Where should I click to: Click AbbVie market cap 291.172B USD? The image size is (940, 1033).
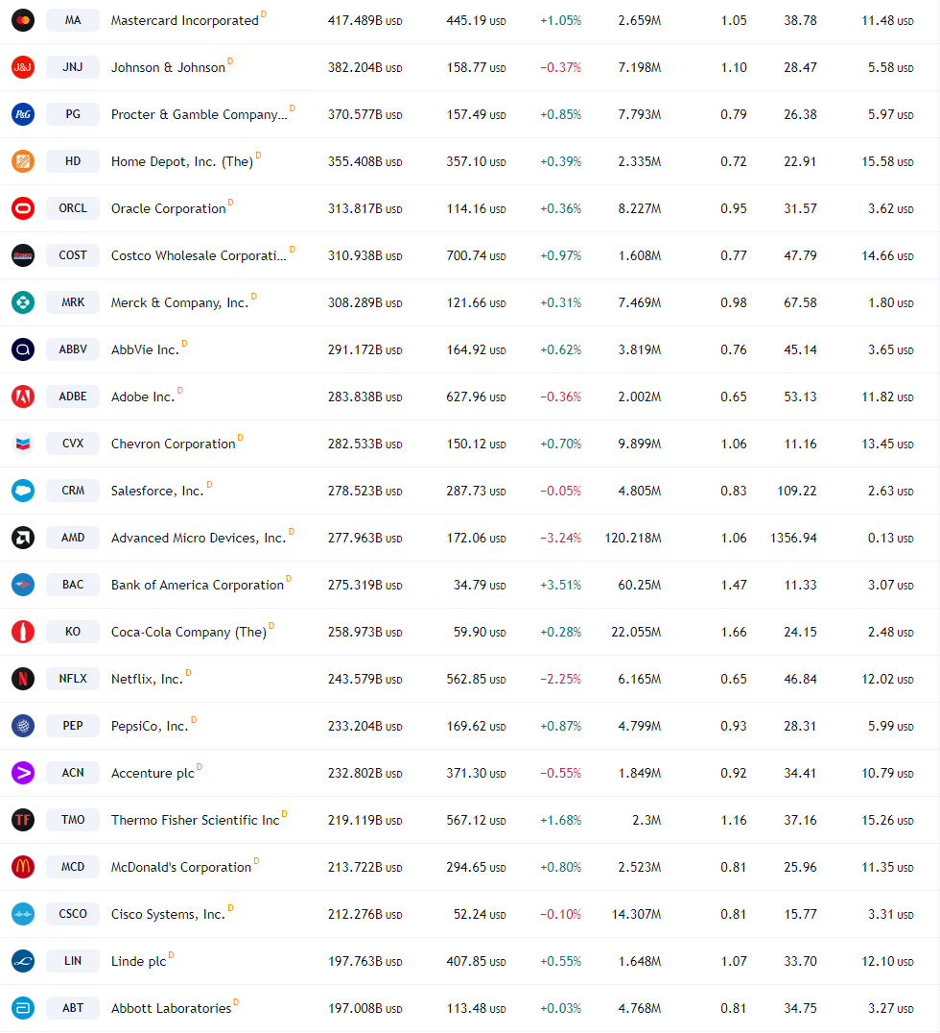click(365, 349)
